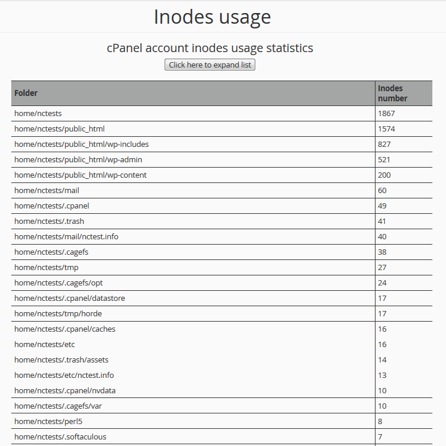
Task: Click the 'Click here to expand list' button
Action: [210, 65]
